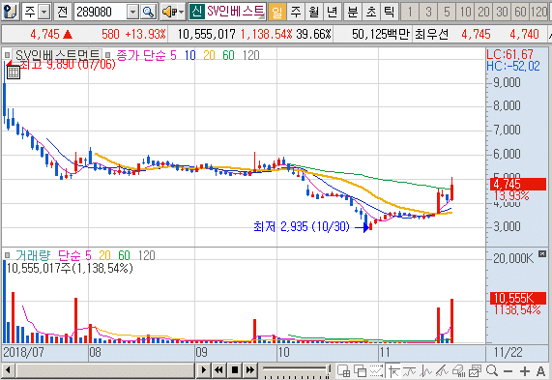Choose the 10 interval button
The image size is (552, 380).
465,12
